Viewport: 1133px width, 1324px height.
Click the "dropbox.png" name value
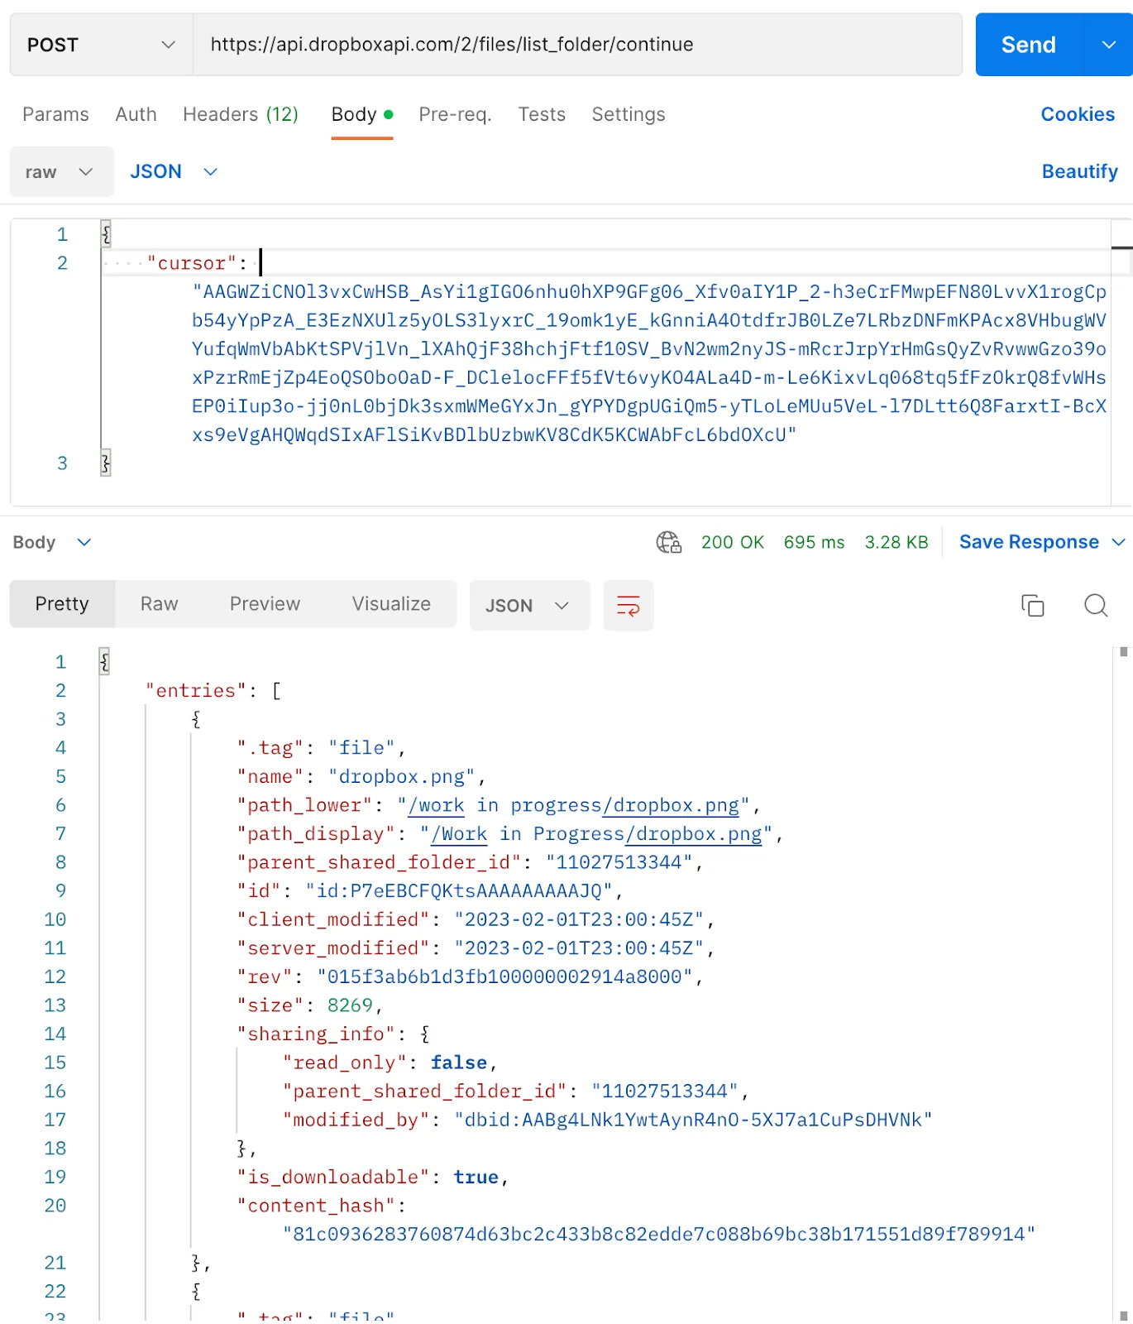click(x=402, y=777)
